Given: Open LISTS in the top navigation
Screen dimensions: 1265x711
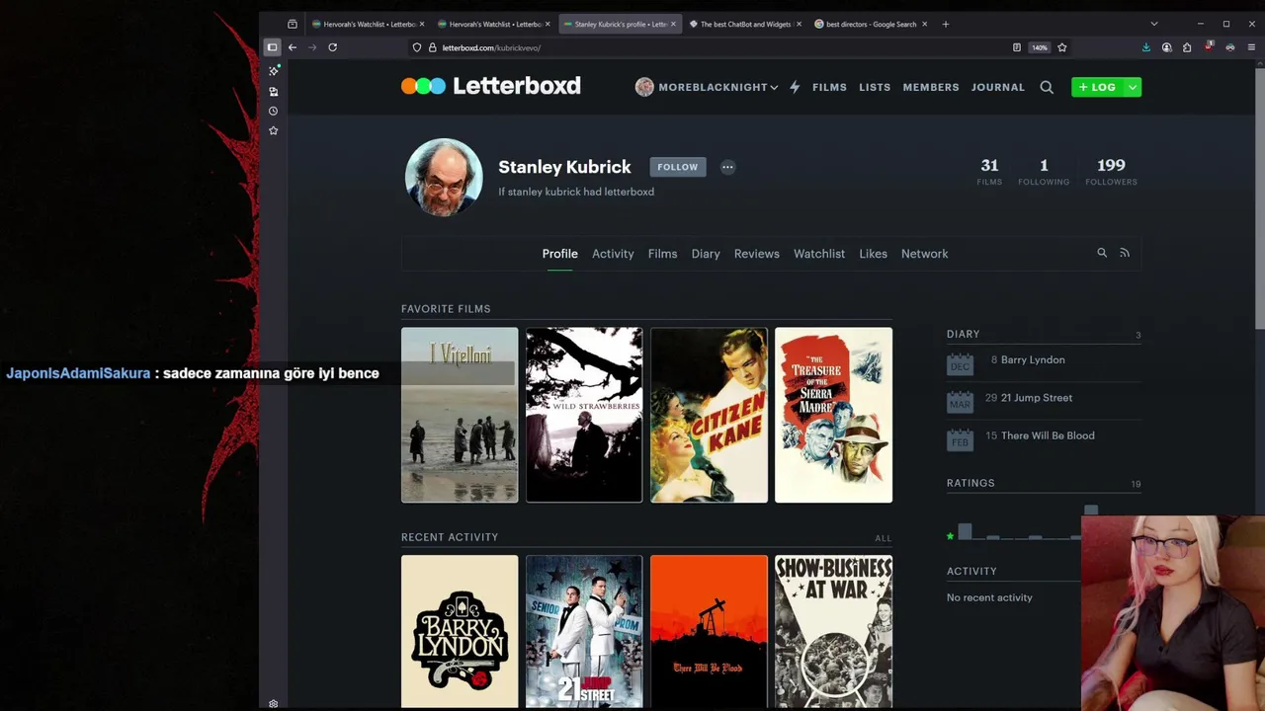Looking at the screenshot, I should click(875, 87).
